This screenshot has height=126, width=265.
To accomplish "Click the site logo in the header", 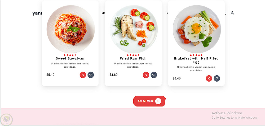I will 37,13.
